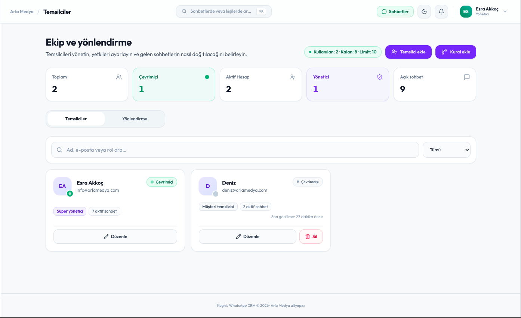Open notifications bell icon
Screen dimensions: 521x318
441,12
